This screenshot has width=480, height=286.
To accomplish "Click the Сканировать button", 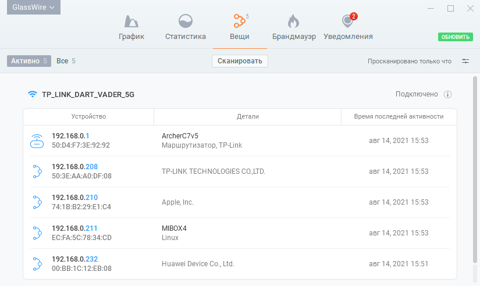I will click(x=240, y=61).
